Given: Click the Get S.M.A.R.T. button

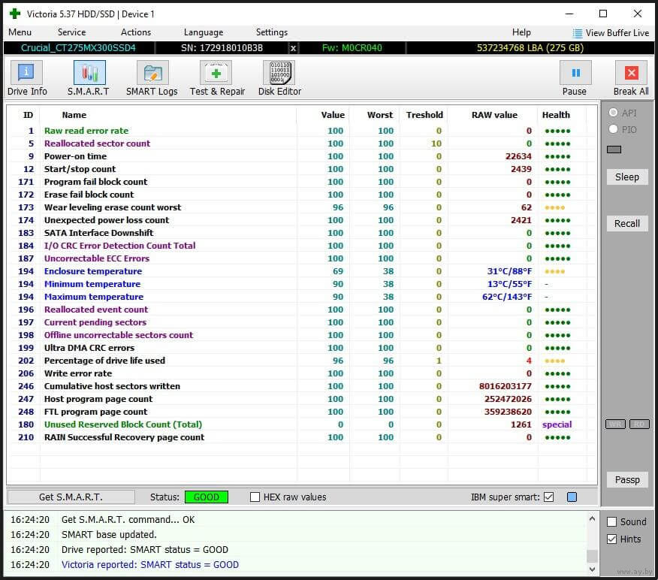Looking at the screenshot, I should pyautogui.click(x=71, y=497).
